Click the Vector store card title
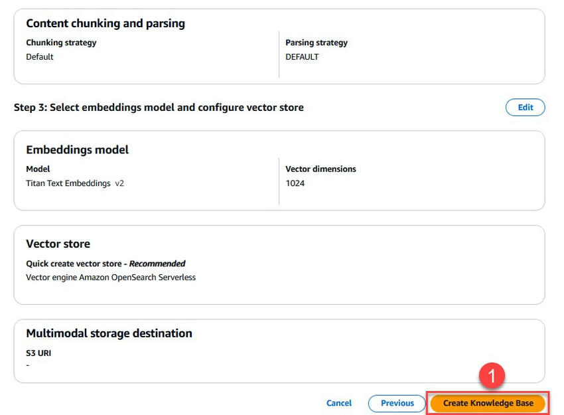Viewport: 564px width, 415px height. (x=58, y=244)
